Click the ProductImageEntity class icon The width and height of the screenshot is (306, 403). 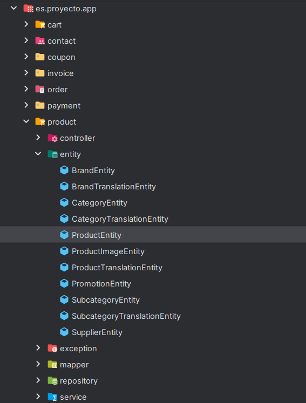point(64,251)
